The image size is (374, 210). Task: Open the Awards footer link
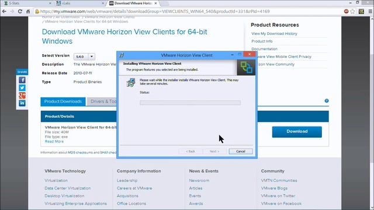(x=196, y=204)
